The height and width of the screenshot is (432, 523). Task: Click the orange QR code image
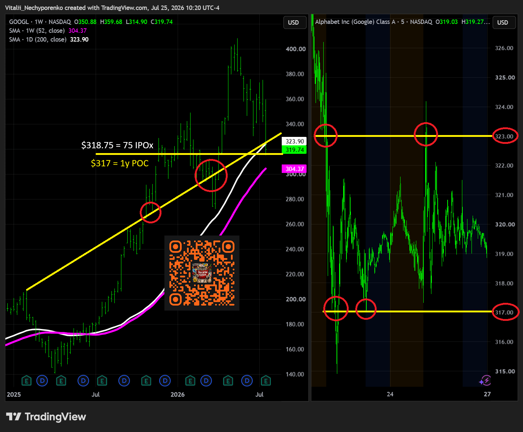tap(202, 273)
